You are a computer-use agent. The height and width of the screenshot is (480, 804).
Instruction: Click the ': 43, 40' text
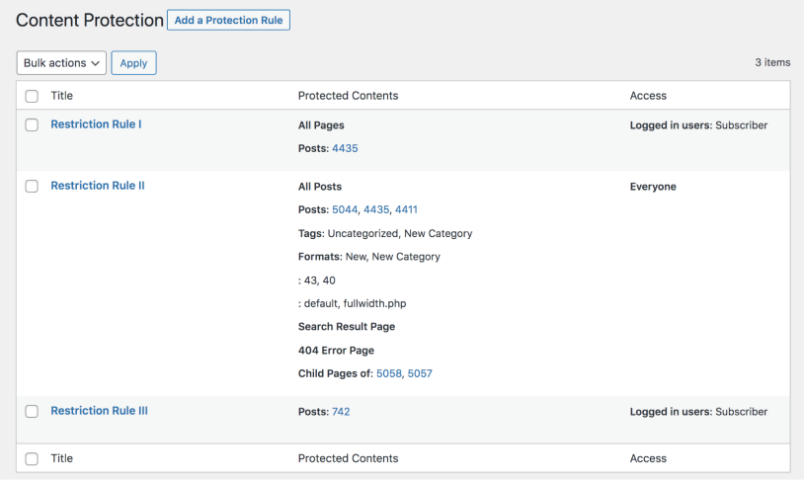[x=317, y=280]
